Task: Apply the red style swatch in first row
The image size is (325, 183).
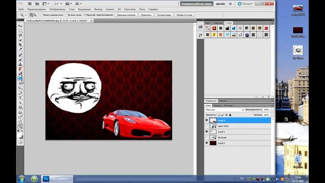Action: tap(266, 28)
